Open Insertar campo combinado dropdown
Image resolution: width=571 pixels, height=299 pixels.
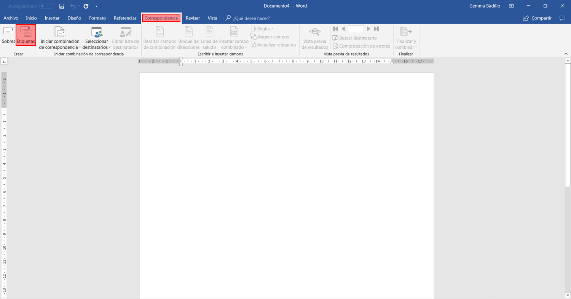click(x=234, y=38)
